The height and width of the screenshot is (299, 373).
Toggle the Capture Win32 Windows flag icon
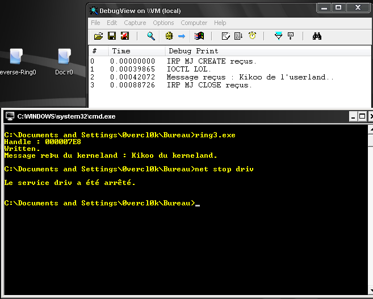coord(199,36)
